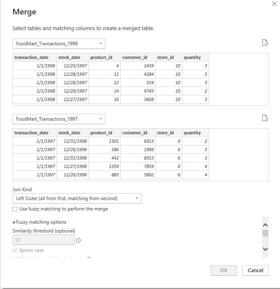Click customer_id cell 2439

coord(138,66)
